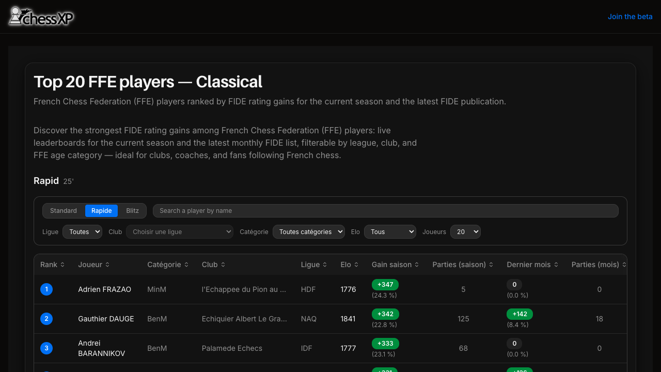This screenshot has width=661, height=372.
Task: Sort by Parties (mois) column header
Action: (599, 265)
